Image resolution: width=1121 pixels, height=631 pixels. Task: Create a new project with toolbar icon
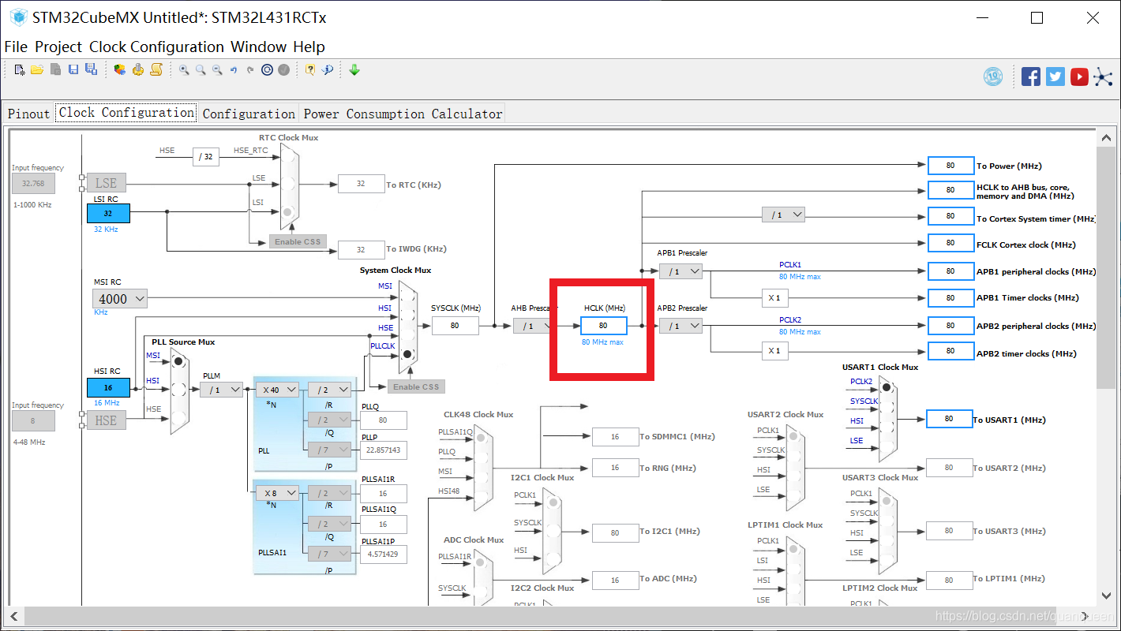[20, 70]
